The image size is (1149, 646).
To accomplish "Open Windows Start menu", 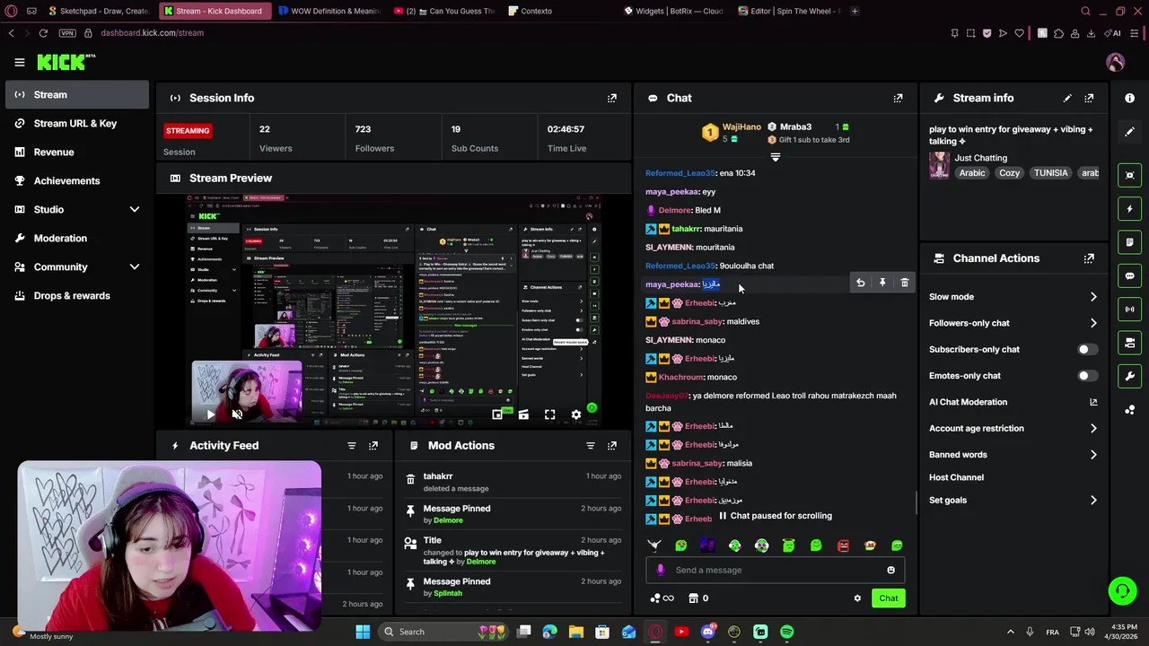I will [x=363, y=632].
